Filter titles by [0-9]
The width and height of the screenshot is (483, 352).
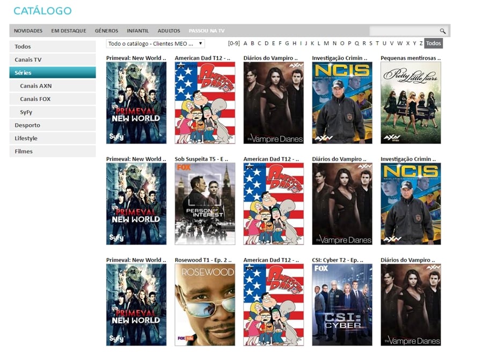pyautogui.click(x=234, y=43)
